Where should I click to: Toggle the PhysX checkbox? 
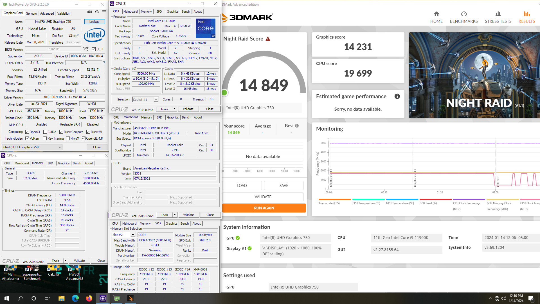68,138
